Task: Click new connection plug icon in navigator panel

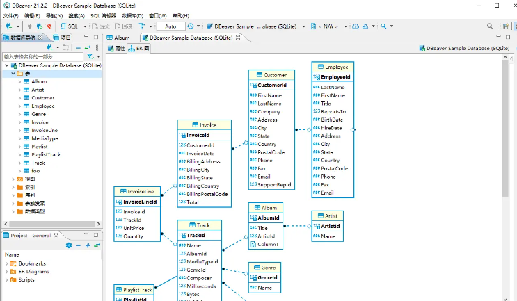Action: [x=50, y=48]
